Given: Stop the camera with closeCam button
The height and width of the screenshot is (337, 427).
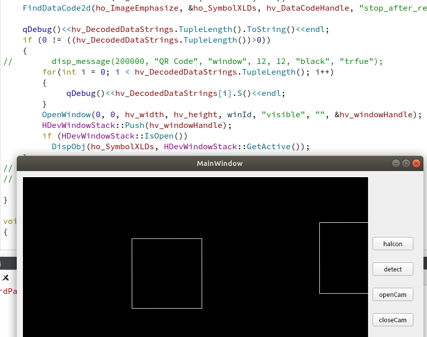Looking at the screenshot, I should (x=392, y=320).
